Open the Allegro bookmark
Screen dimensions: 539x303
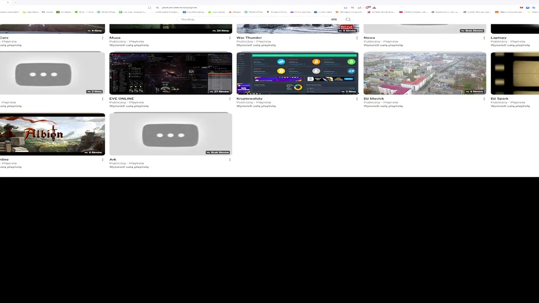pos(235,12)
